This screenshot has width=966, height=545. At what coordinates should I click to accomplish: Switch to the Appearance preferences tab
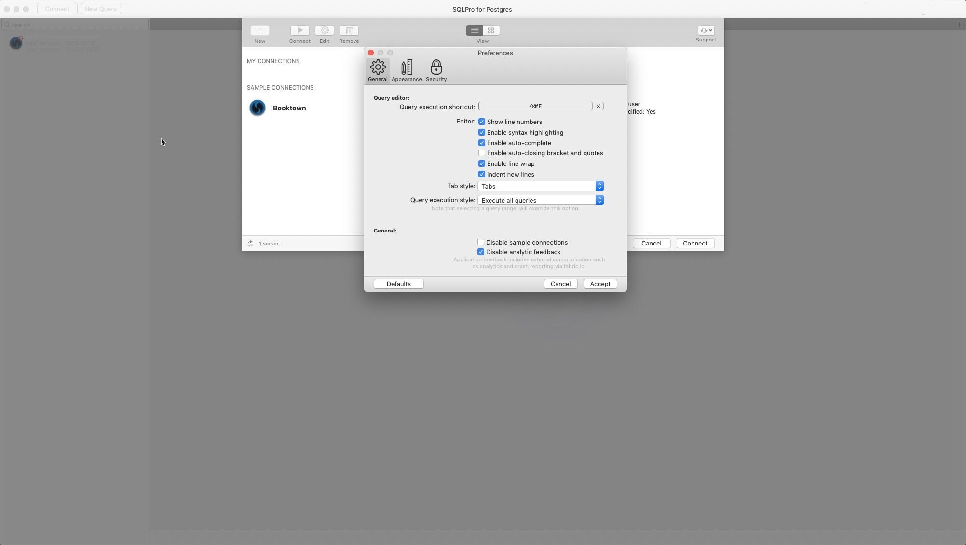[407, 70]
